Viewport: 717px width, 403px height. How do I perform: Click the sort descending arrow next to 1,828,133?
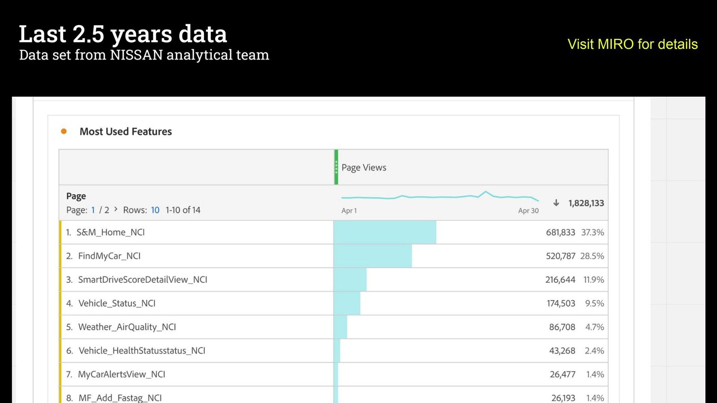(x=556, y=203)
